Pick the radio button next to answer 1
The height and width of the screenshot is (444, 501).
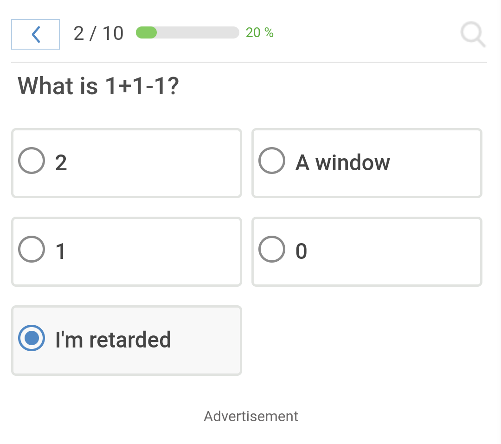[32, 249]
